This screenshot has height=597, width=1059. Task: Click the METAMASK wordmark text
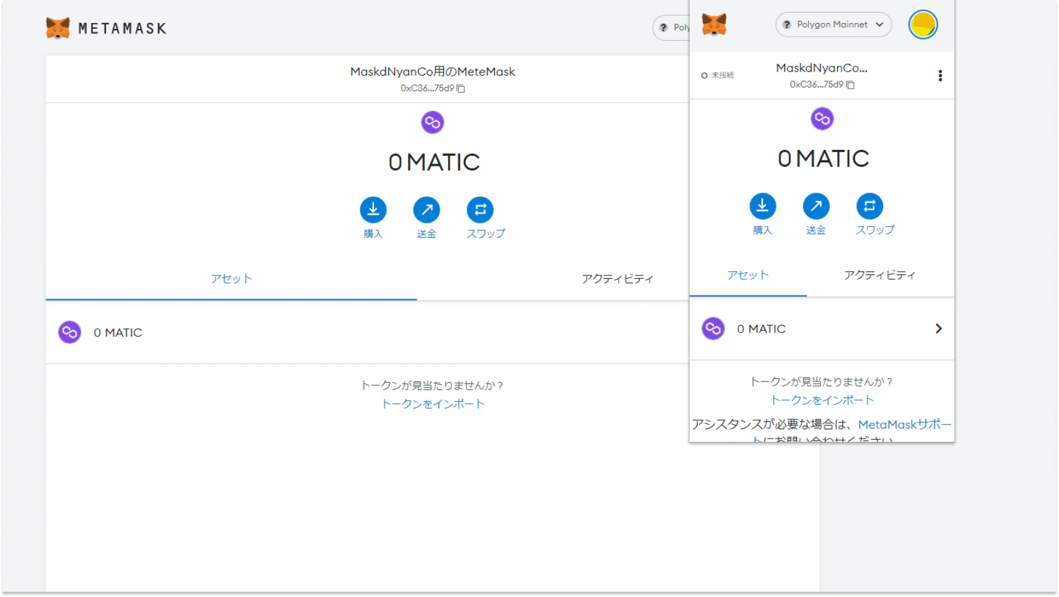coord(122,29)
